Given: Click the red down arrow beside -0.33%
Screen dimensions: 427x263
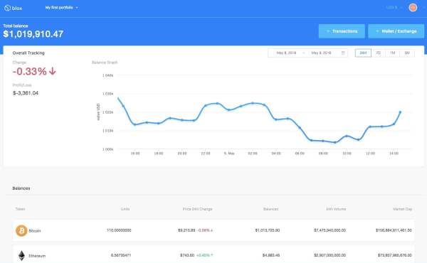Looking at the screenshot, I should [x=52, y=71].
